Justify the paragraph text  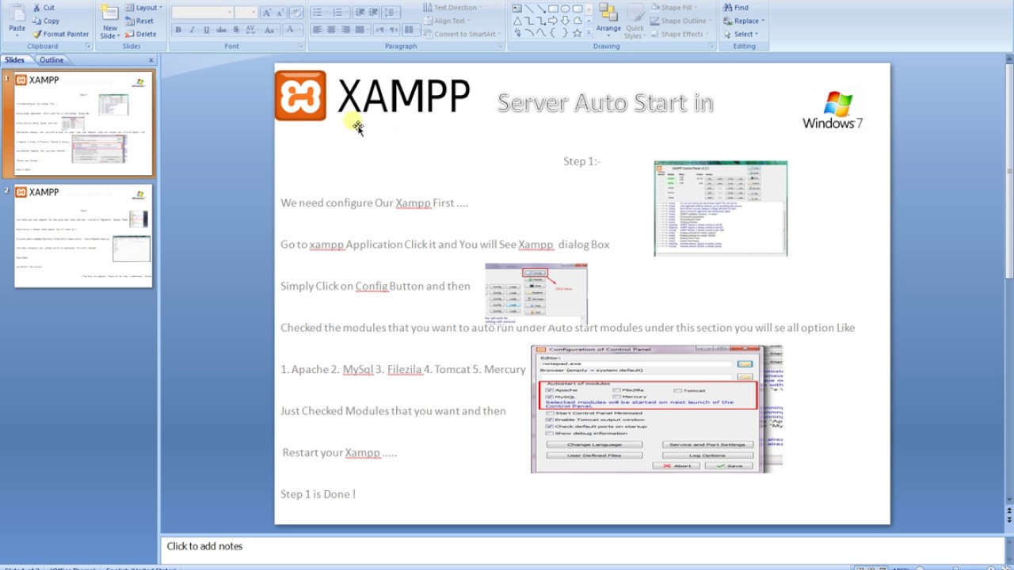pyautogui.click(x=360, y=30)
